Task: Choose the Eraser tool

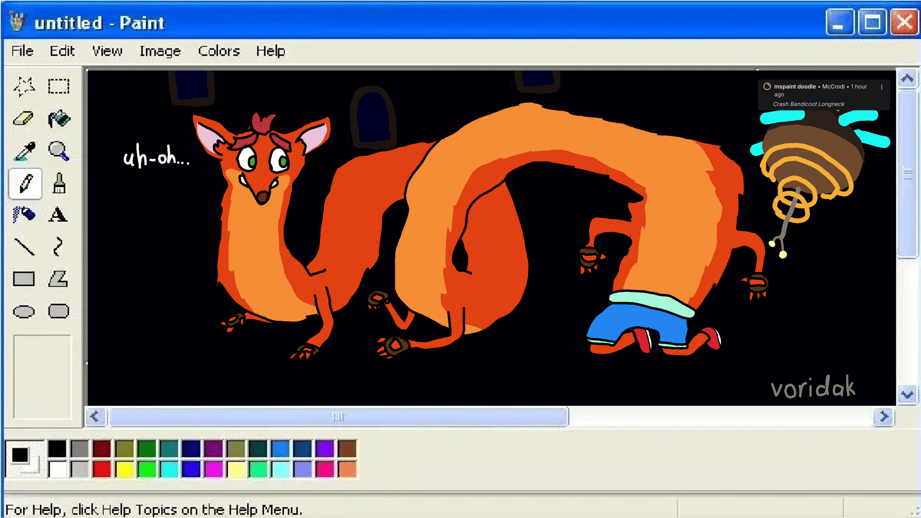Action: pos(24,119)
